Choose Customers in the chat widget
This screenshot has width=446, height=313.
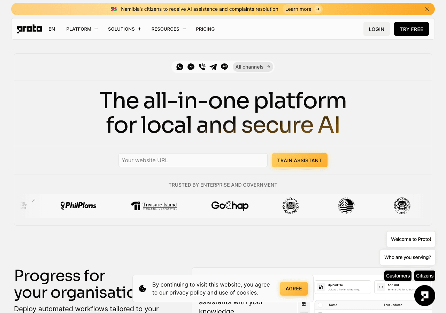click(398, 276)
